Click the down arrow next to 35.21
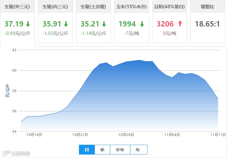The height and width of the screenshot is (158, 227). [x=104, y=24]
